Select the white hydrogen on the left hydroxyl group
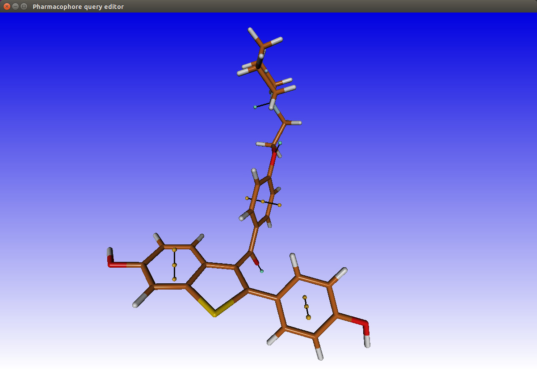This screenshot has width=537, height=370. tap(109, 251)
